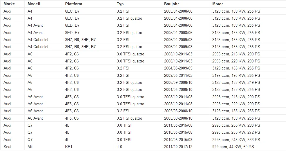Select A4 Avant model in 3.2 FSI row
The width and height of the screenshot is (286, 151).
(35, 25)
